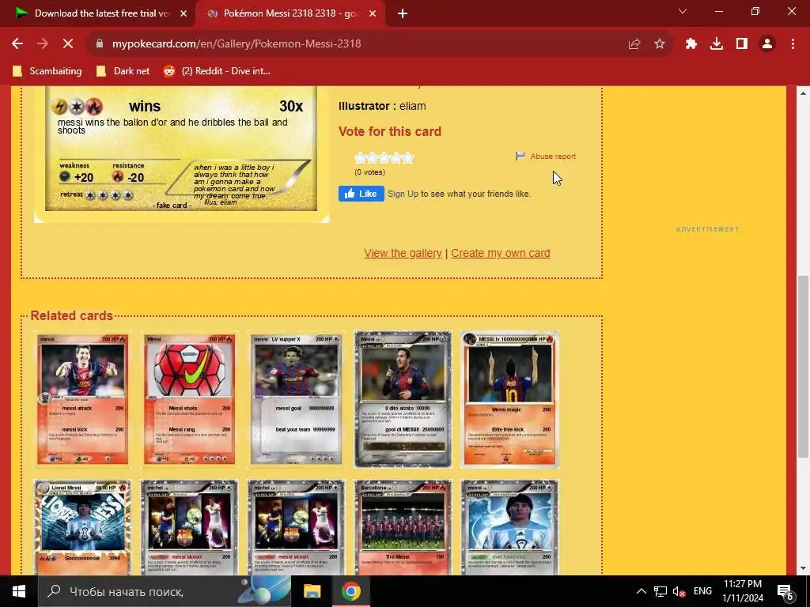Open Create my own card link
The width and height of the screenshot is (810, 607).
(501, 254)
